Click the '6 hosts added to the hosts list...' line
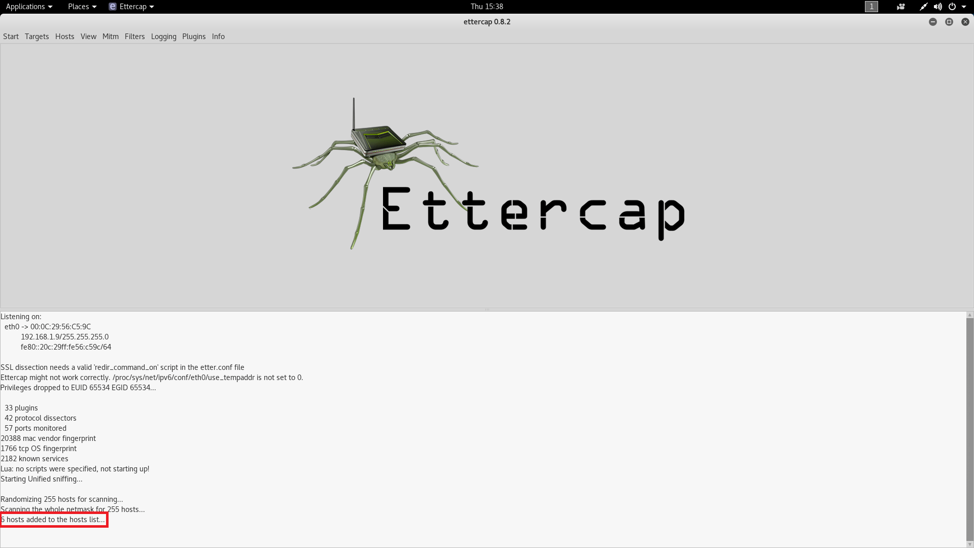 53,520
